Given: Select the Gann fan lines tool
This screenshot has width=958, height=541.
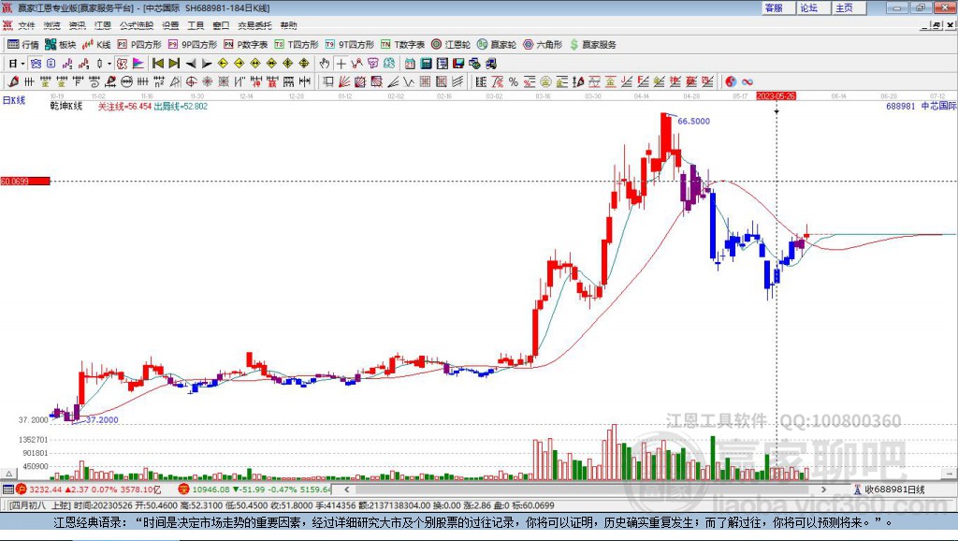Looking at the screenshot, I should (344, 82).
